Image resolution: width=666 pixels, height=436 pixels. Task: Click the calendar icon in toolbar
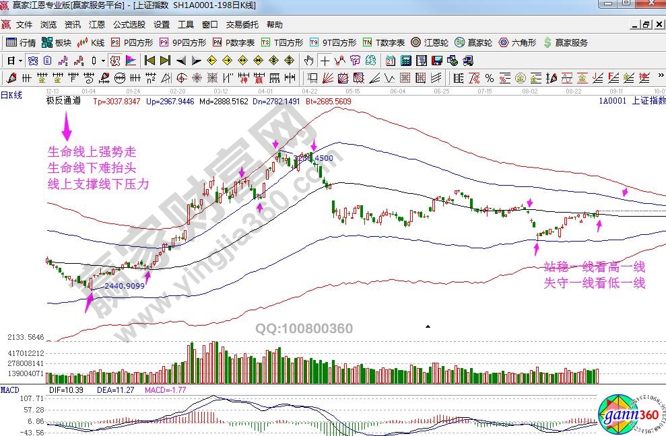click(x=390, y=60)
